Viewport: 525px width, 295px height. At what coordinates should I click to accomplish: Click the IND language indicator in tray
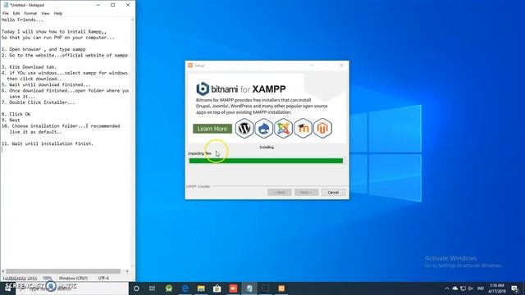click(481, 288)
